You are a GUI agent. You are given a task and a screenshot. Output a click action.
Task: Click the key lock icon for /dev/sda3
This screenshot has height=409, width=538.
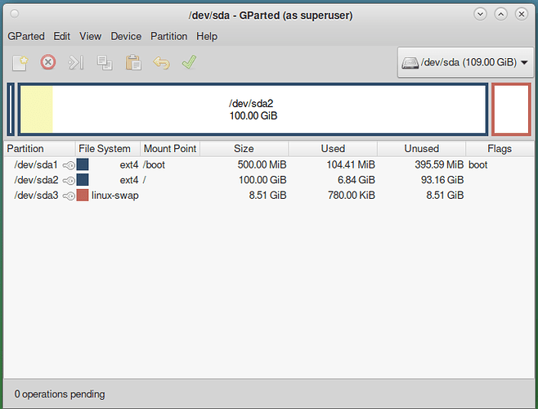[x=69, y=196]
